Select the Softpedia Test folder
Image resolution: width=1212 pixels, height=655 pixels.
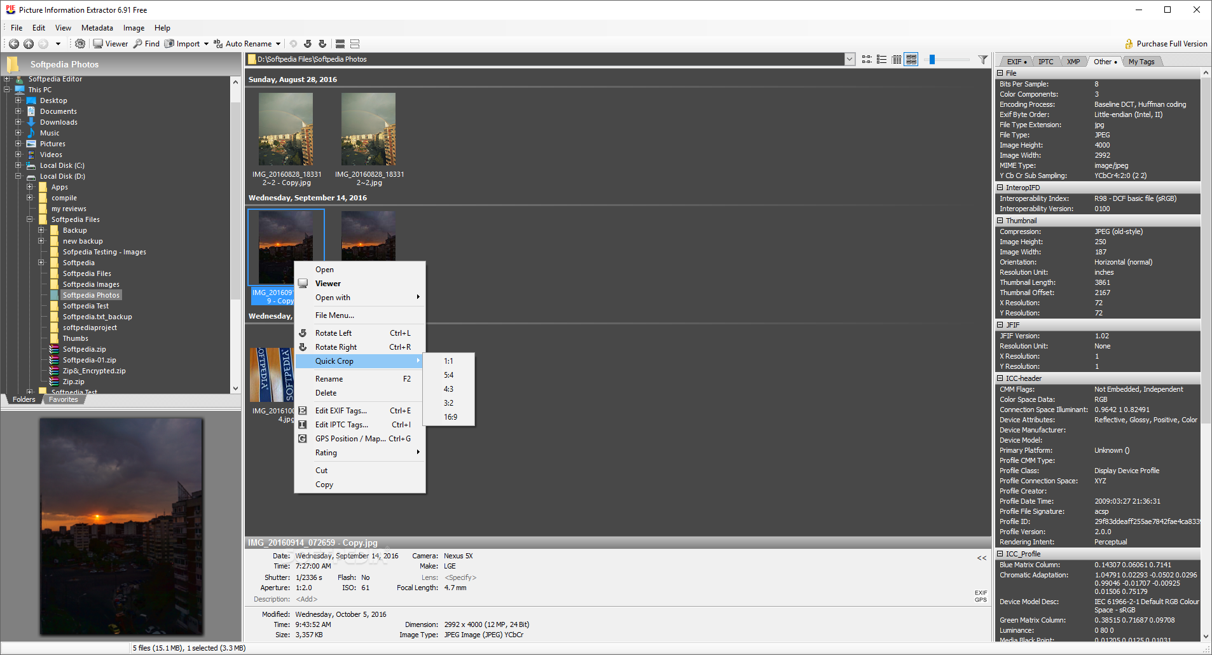[85, 306]
